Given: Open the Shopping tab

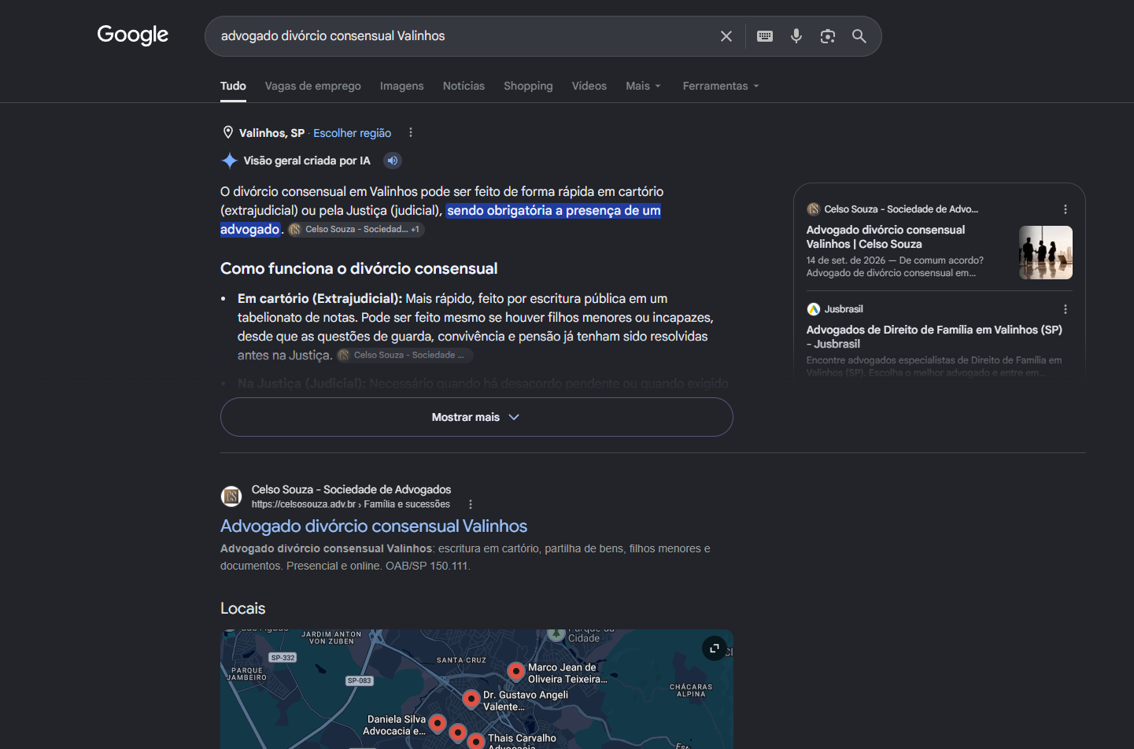Looking at the screenshot, I should [x=528, y=86].
